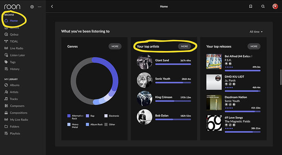Click the Tracks note icon
Screen dimensions: 282x155
[6, 99]
